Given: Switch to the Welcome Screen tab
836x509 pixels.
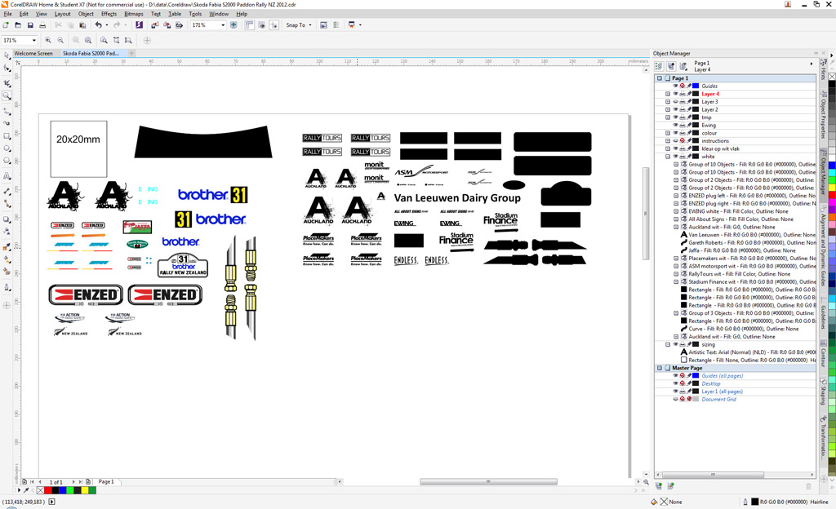Looking at the screenshot, I should (x=33, y=53).
